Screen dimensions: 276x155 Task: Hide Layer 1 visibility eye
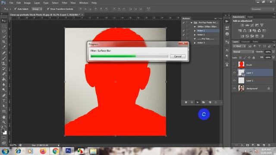tap(234, 73)
